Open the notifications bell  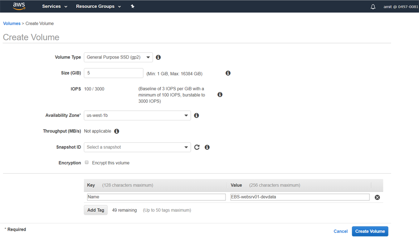tap(373, 7)
